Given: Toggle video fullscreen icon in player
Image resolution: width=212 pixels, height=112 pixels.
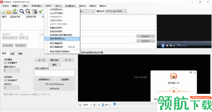Looking at the screenshot, I should tap(174, 46).
